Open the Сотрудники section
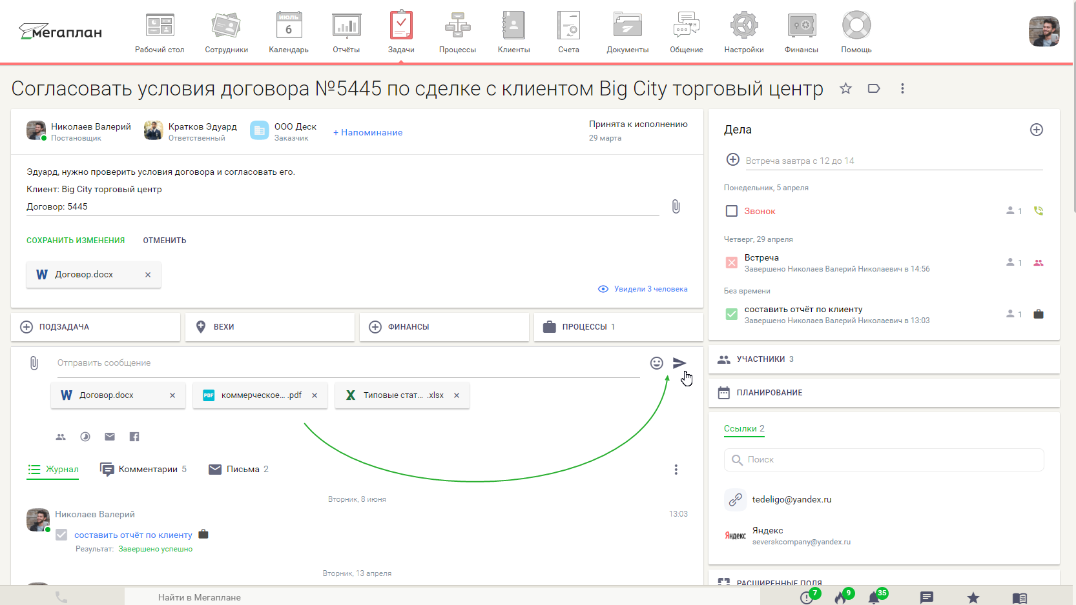The image size is (1076, 605). [x=226, y=32]
